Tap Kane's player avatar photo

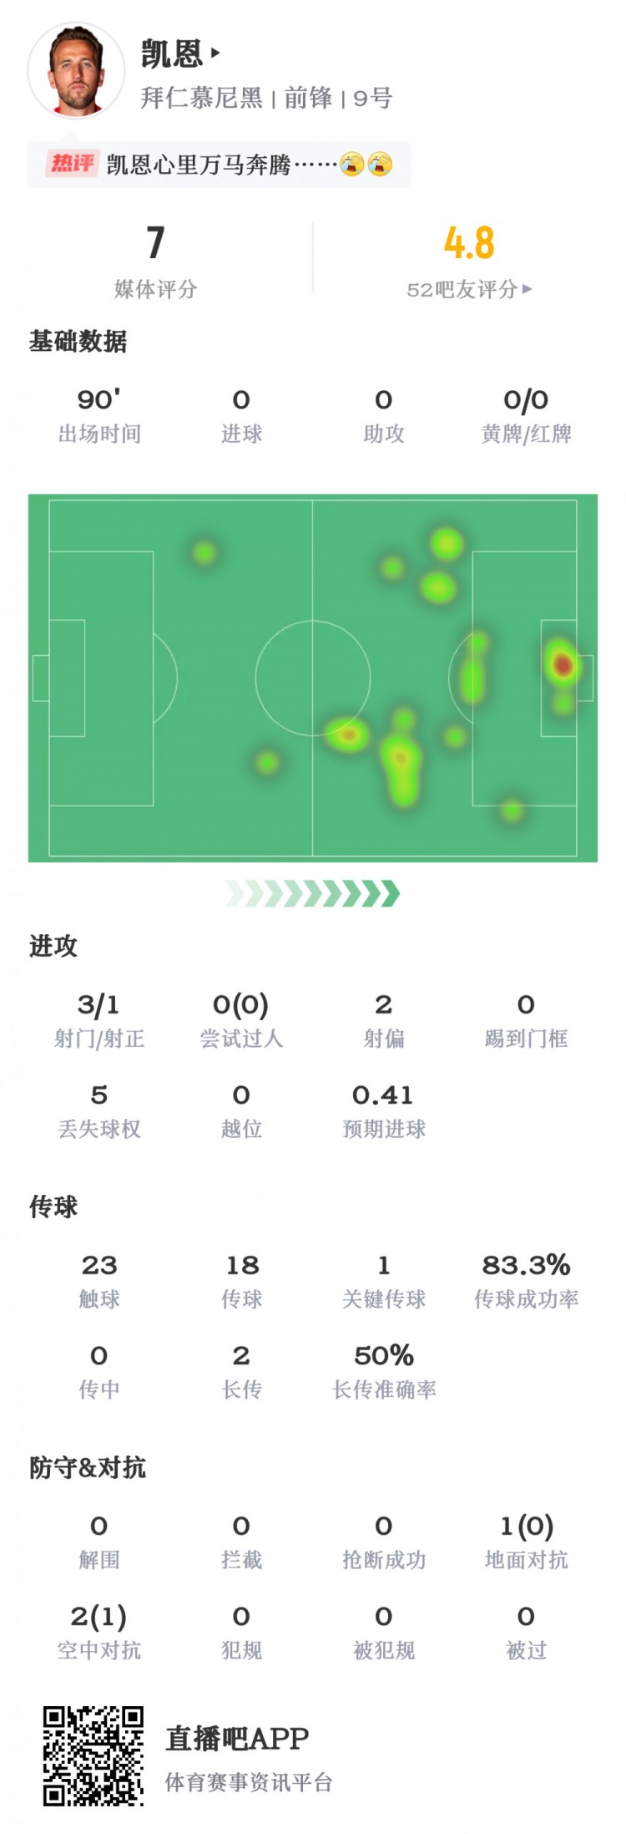coord(76,70)
